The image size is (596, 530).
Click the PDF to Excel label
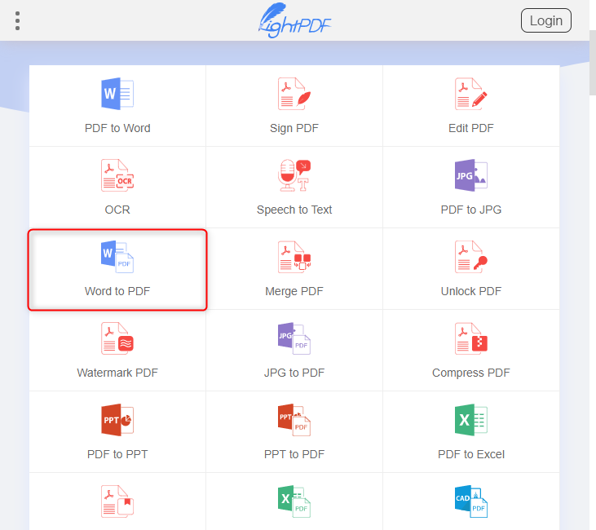470,454
